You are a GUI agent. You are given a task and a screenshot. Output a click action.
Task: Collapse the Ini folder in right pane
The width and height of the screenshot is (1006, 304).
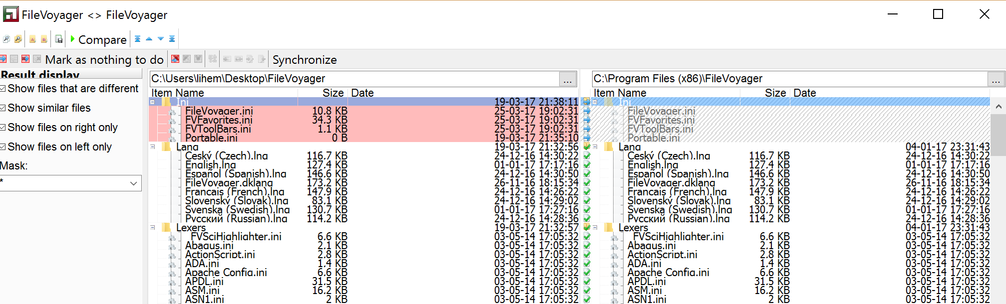click(x=595, y=102)
